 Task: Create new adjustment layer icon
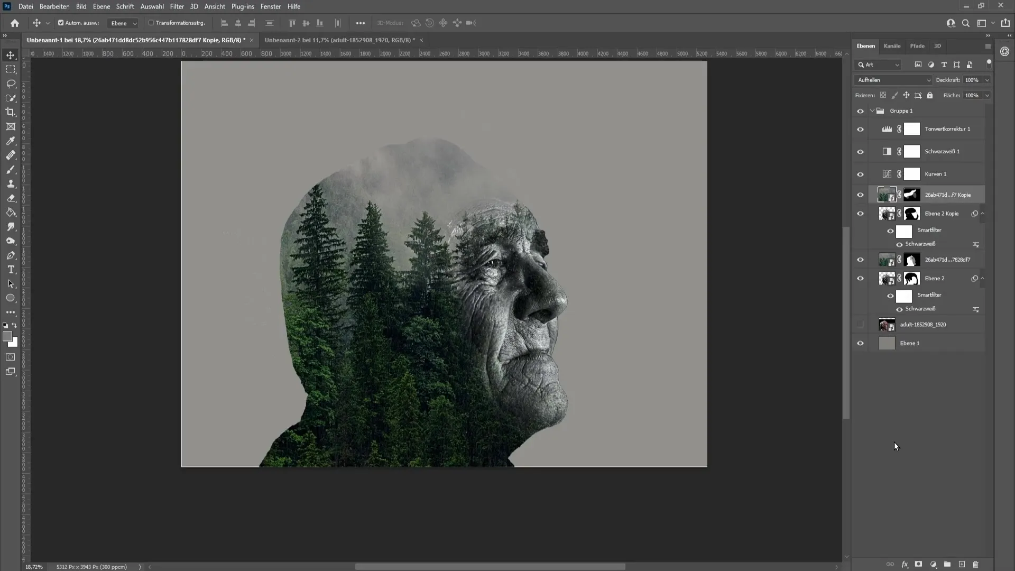933,565
